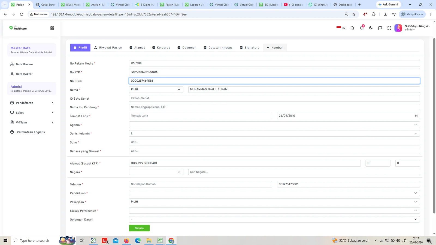The height and width of the screenshot is (245, 436).
Task: Open the Nama title PILIH dropdown
Action: pos(156,89)
